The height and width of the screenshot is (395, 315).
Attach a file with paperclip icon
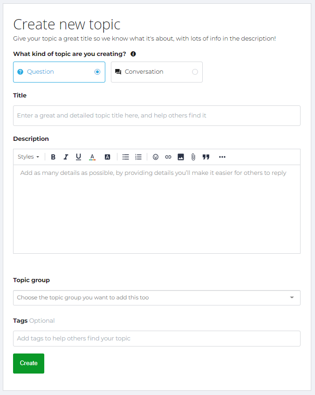[x=193, y=157]
